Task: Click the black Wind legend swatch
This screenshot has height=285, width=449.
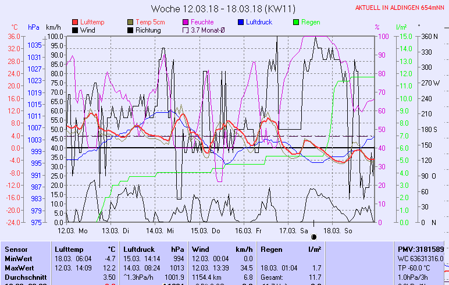Action: pos(75,30)
